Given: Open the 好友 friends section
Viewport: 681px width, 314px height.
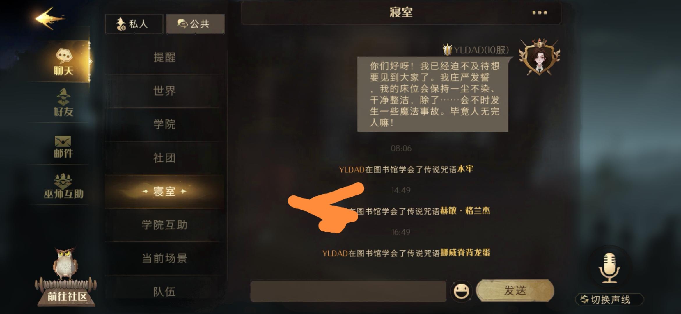Looking at the screenshot, I should (63, 103).
